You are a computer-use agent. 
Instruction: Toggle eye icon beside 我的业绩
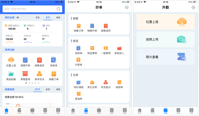(18, 17)
